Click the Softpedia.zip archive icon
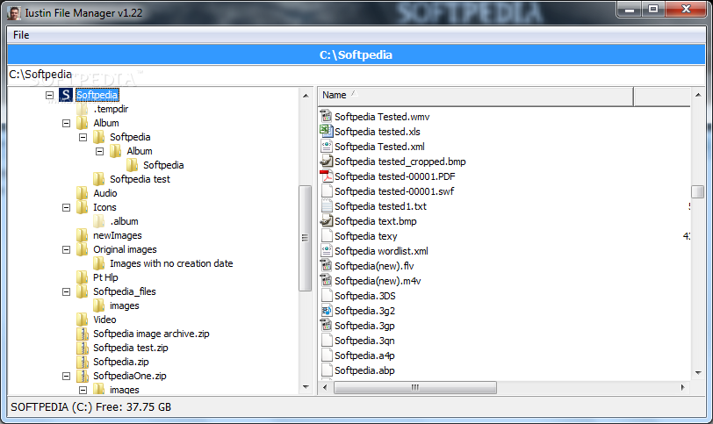The image size is (713, 424). pos(83,363)
